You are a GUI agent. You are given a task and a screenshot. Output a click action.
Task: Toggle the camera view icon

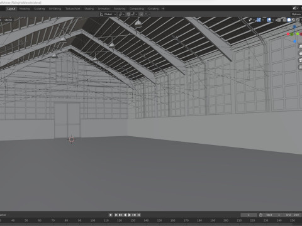click(300, 60)
